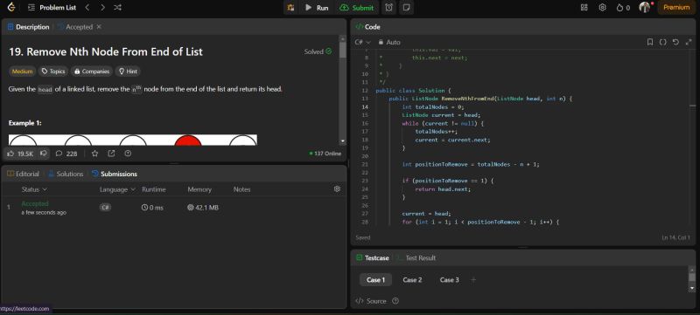Show the Hint for this problem
This screenshot has width=700, height=315.
(128, 72)
